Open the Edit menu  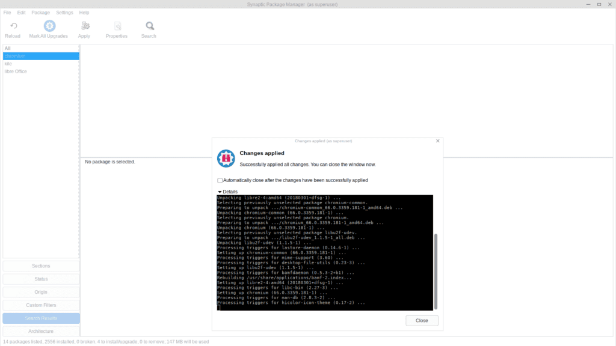pos(21,13)
